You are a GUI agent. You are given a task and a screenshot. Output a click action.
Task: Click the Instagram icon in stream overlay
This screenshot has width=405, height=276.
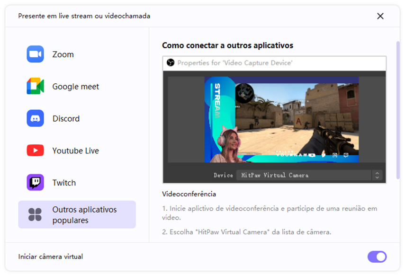[334, 155]
